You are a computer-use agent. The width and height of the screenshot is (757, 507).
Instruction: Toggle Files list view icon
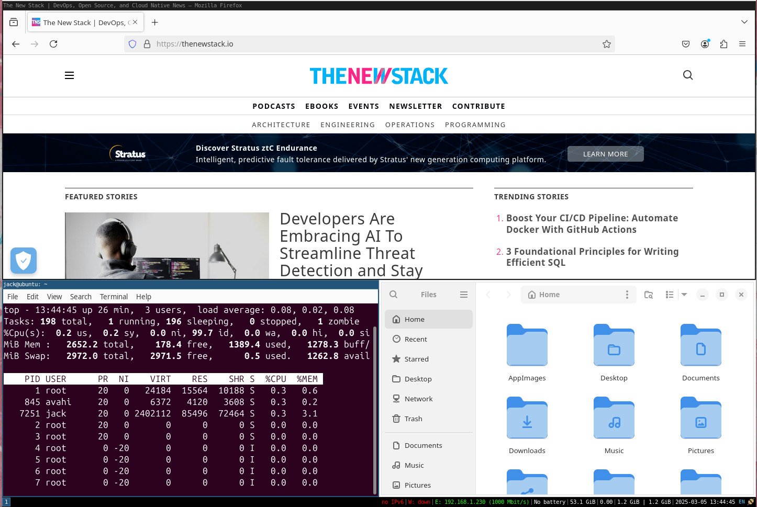pyautogui.click(x=670, y=295)
